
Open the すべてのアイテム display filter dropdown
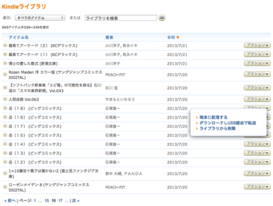(x=40, y=17)
